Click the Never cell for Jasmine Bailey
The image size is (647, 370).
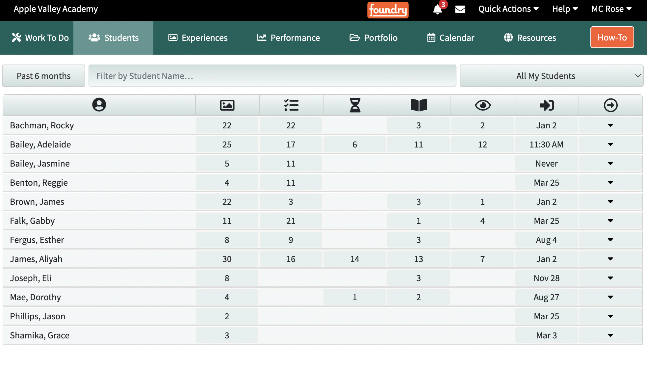pyautogui.click(x=546, y=164)
